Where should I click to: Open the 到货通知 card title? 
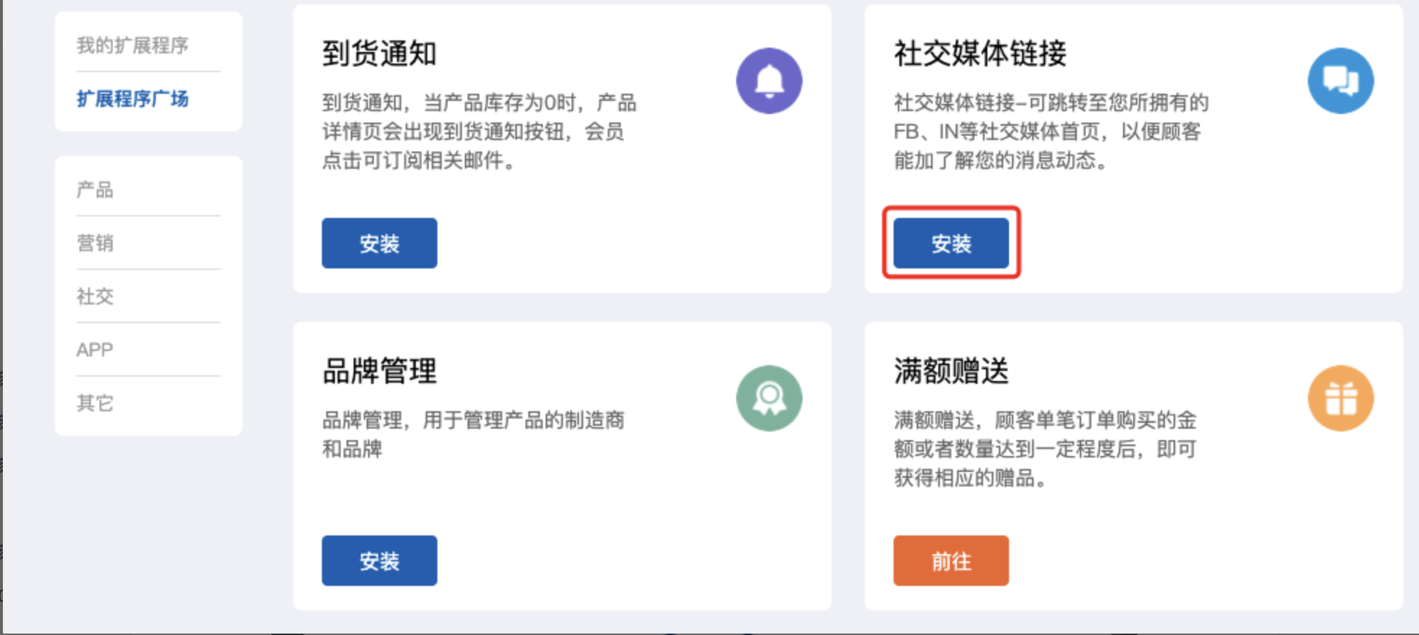(x=379, y=53)
